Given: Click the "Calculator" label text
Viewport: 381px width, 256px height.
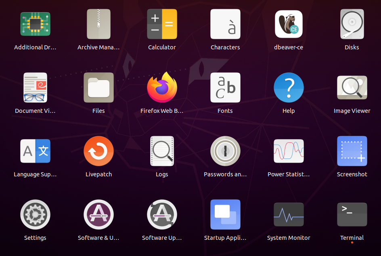Looking at the screenshot, I should coord(162,47).
